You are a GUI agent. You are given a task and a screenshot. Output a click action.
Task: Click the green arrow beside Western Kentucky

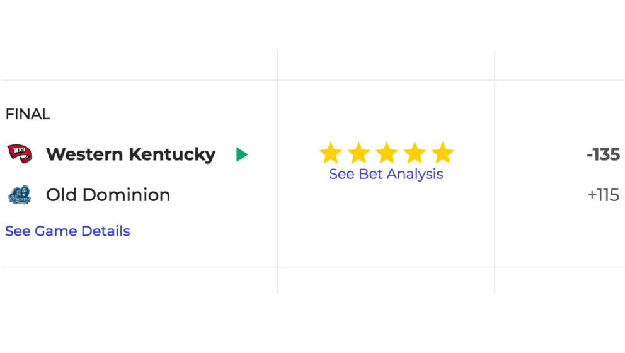click(242, 154)
